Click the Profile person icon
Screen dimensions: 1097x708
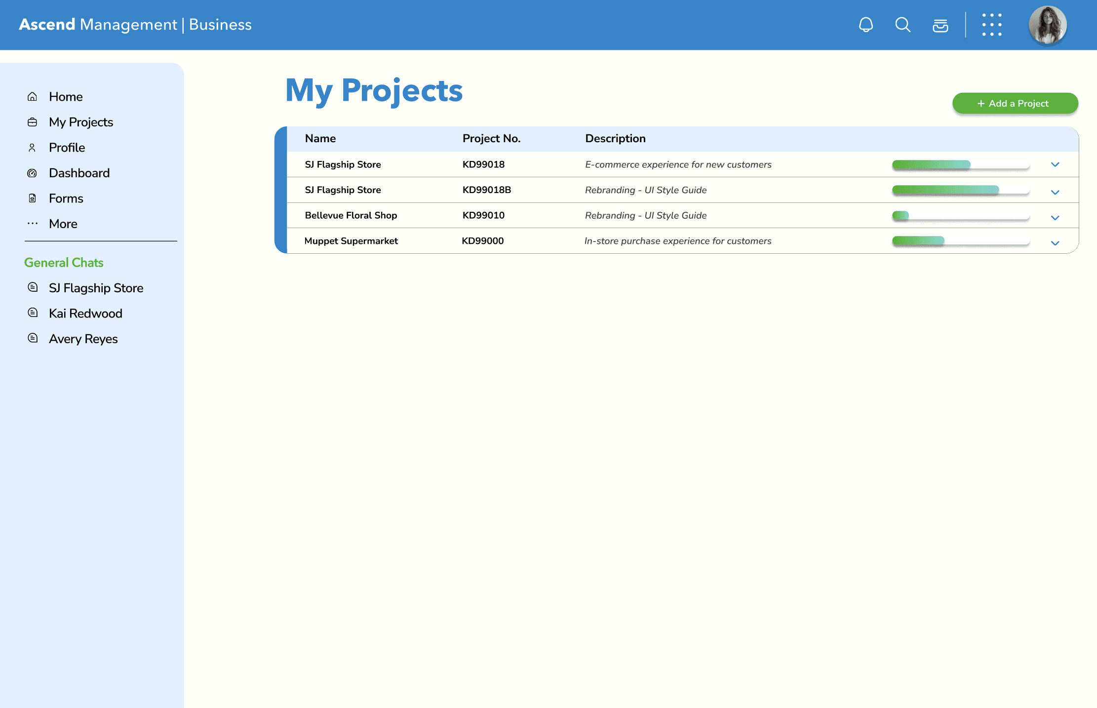coord(32,148)
